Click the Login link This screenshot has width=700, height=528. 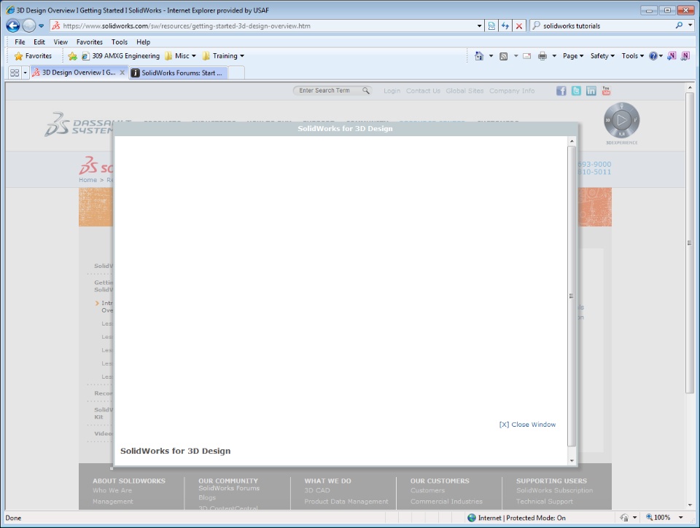tap(392, 91)
